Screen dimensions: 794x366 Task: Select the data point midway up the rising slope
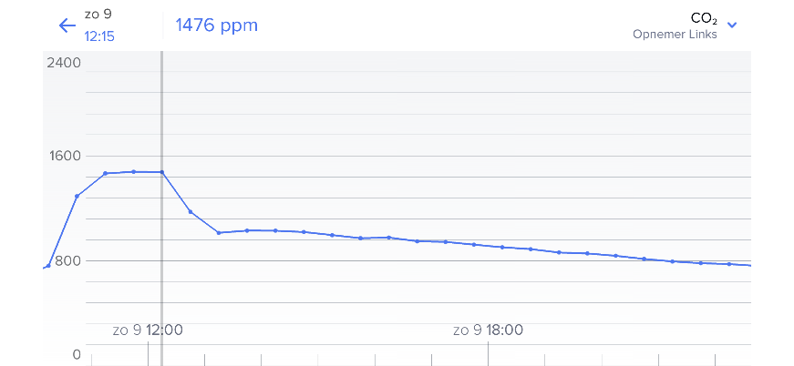[77, 196]
